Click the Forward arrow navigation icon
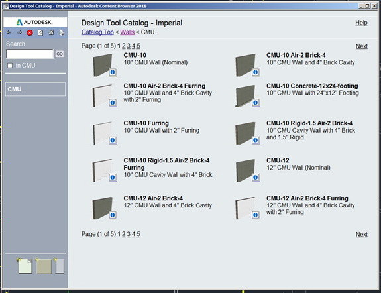This screenshot has height=293, width=381. point(19,32)
